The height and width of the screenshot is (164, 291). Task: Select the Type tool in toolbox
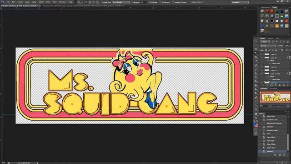(x=256, y=102)
